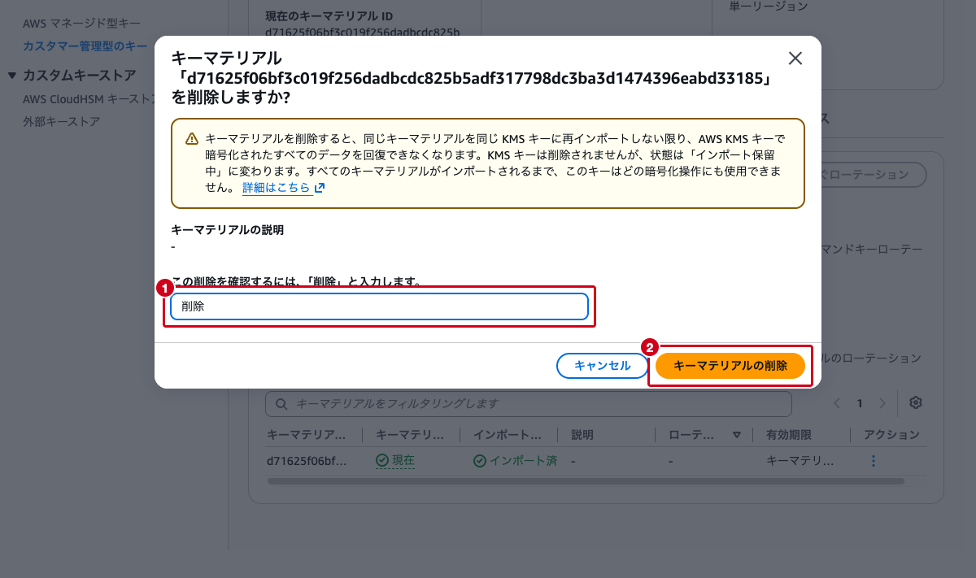Go to previous page arrow in pagination
The image size is (976, 578).
pyautogui.click(x=837, y=403)
